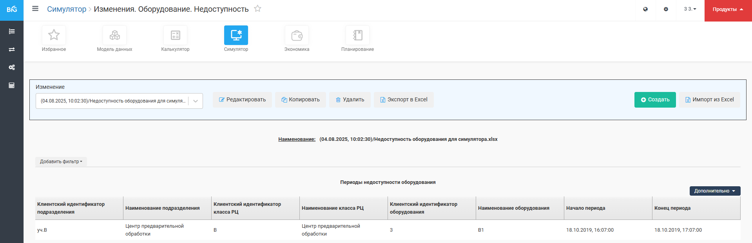Add page to favorites with star icon

(x=257, y=9)
